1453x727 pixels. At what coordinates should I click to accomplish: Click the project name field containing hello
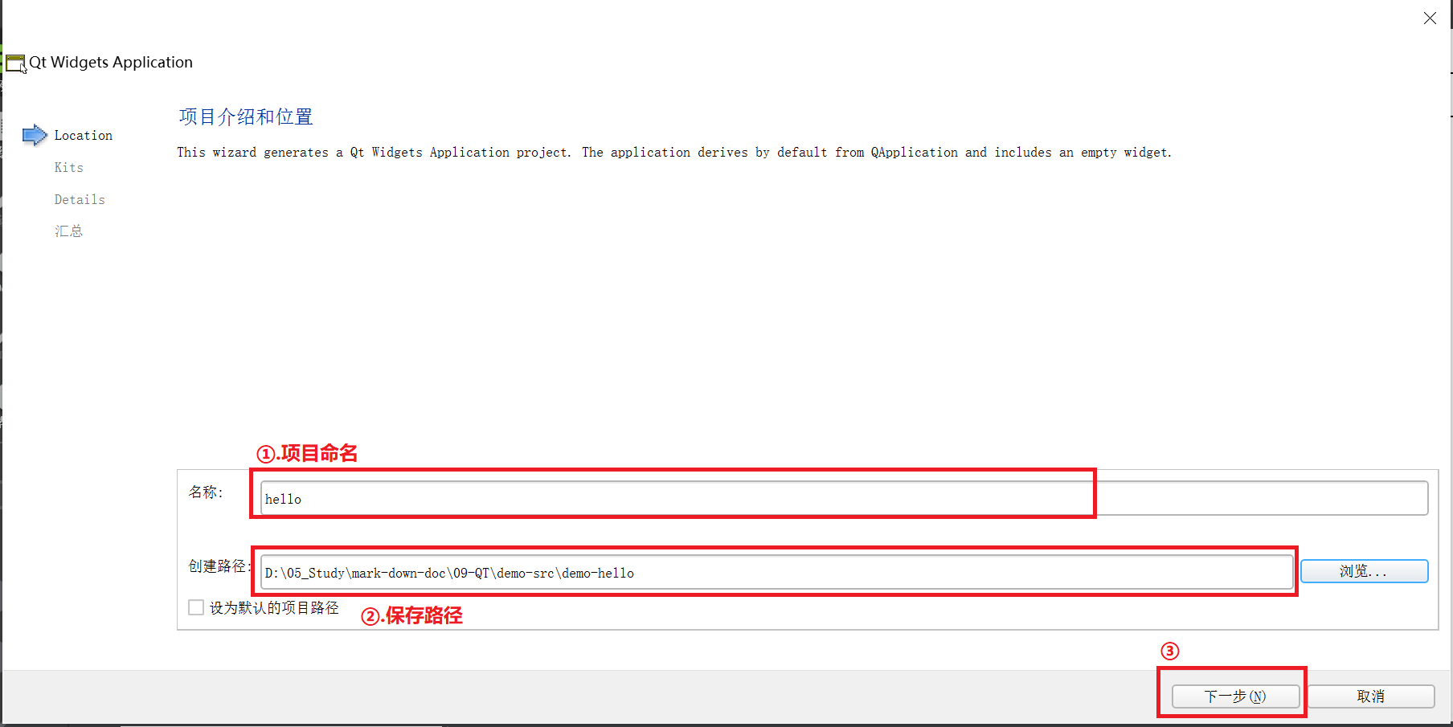[844, 498]
